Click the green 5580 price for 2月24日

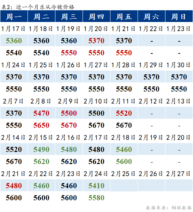coord(96,197)
